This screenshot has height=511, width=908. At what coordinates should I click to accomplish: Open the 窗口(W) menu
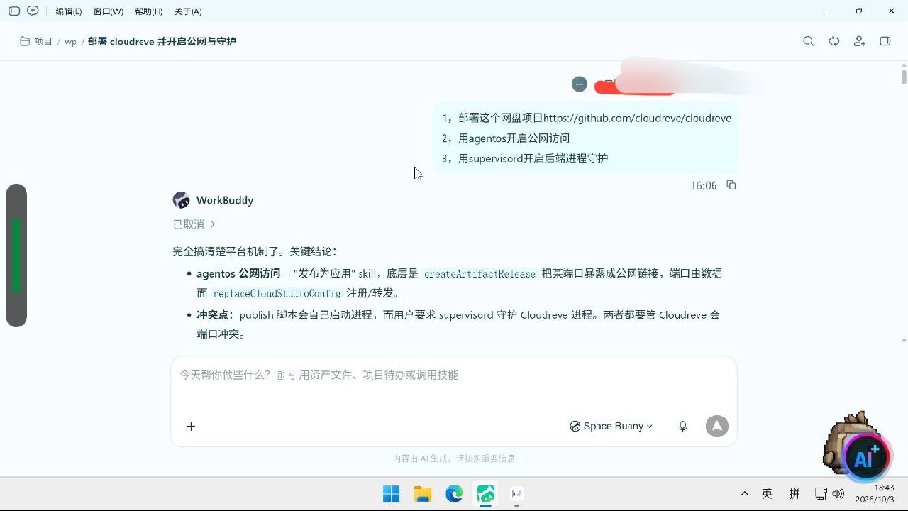(x=108, y=11)
